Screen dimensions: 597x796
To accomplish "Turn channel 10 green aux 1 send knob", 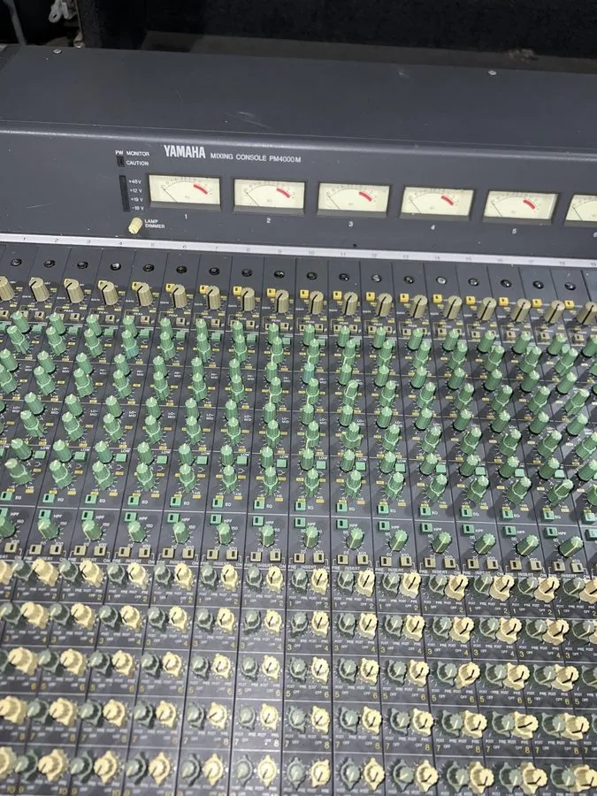I will [x=299, y=579].
